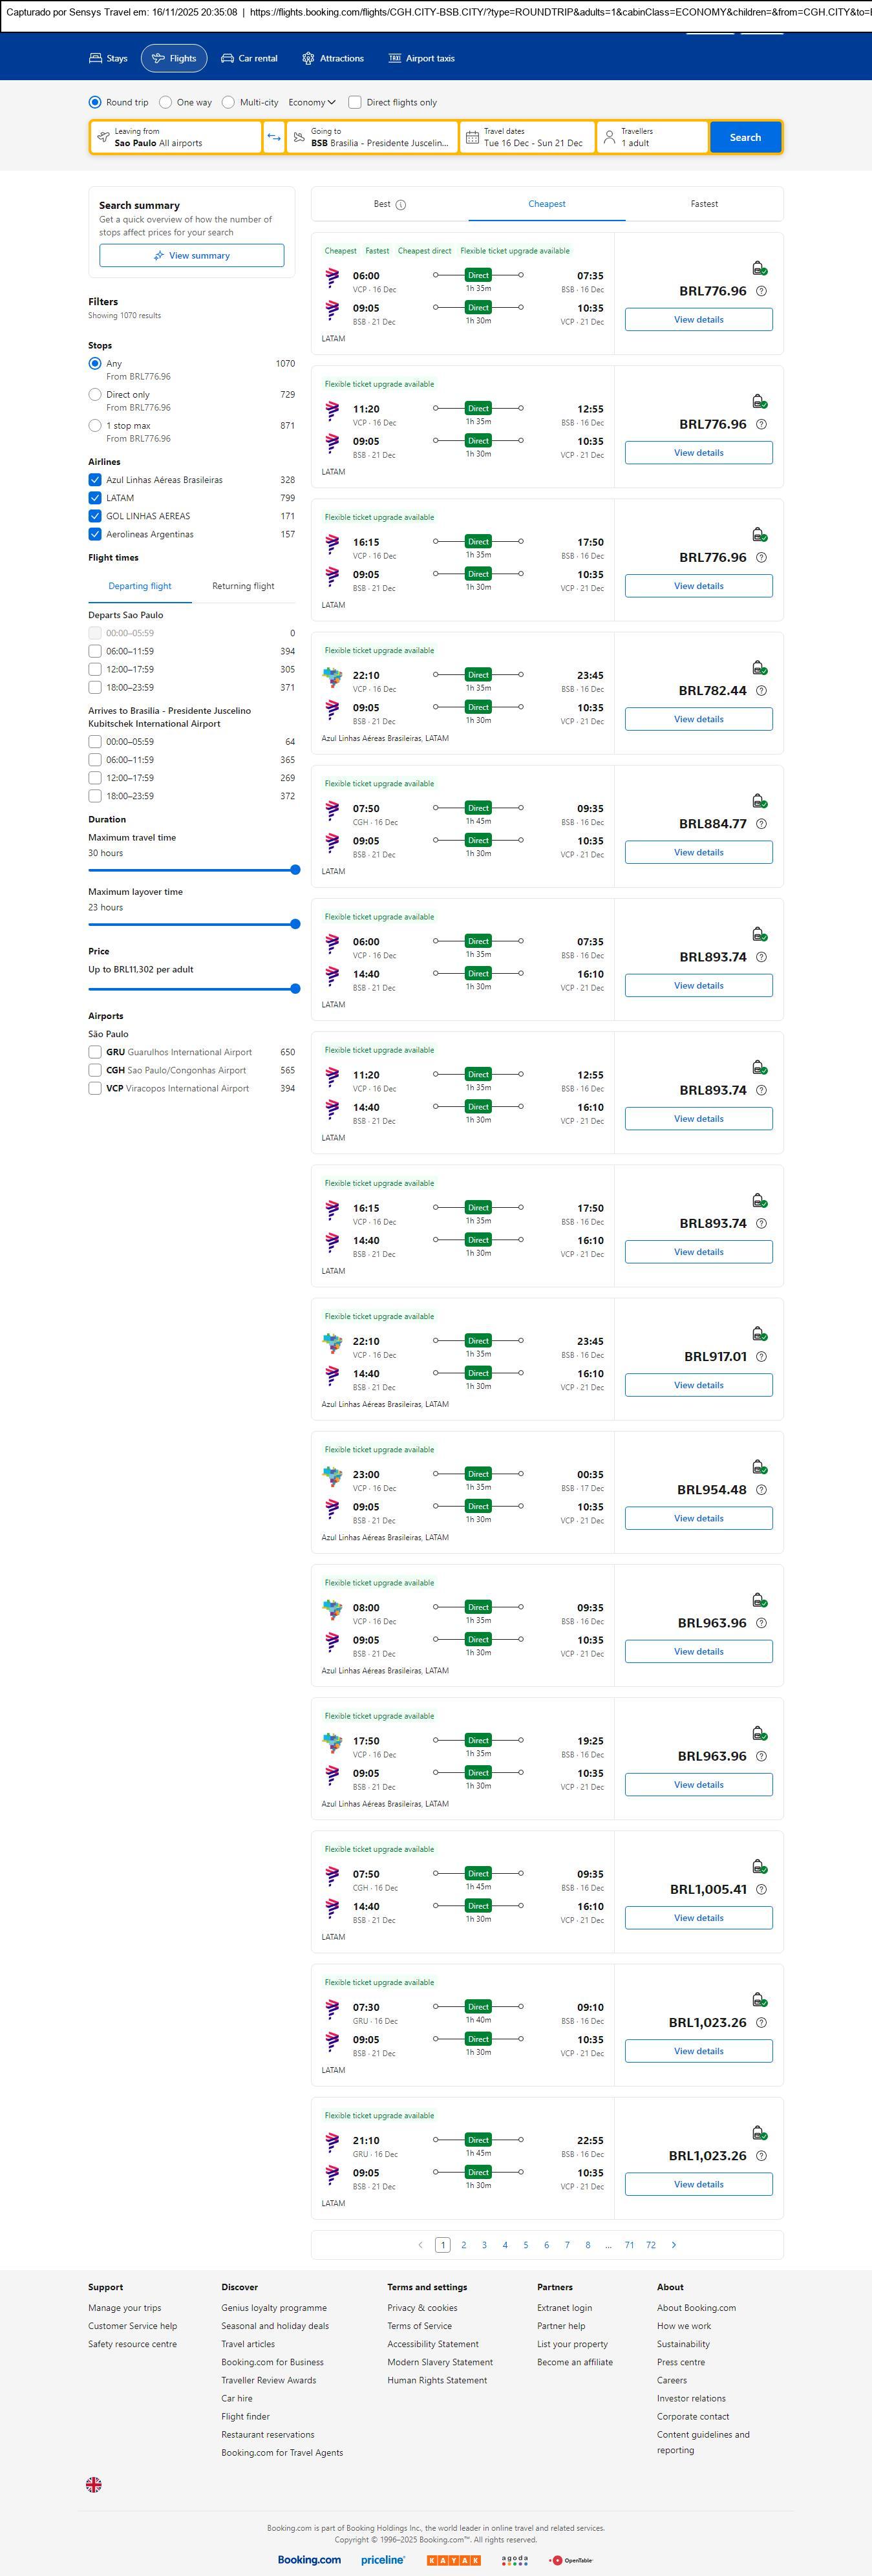Open the Leaving from Sao Paulo field
Screen dimensions: 872x2576
(176, 137)
